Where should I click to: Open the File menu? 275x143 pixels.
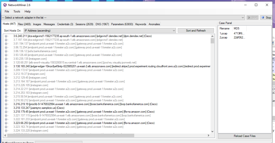tap(7, 11)
